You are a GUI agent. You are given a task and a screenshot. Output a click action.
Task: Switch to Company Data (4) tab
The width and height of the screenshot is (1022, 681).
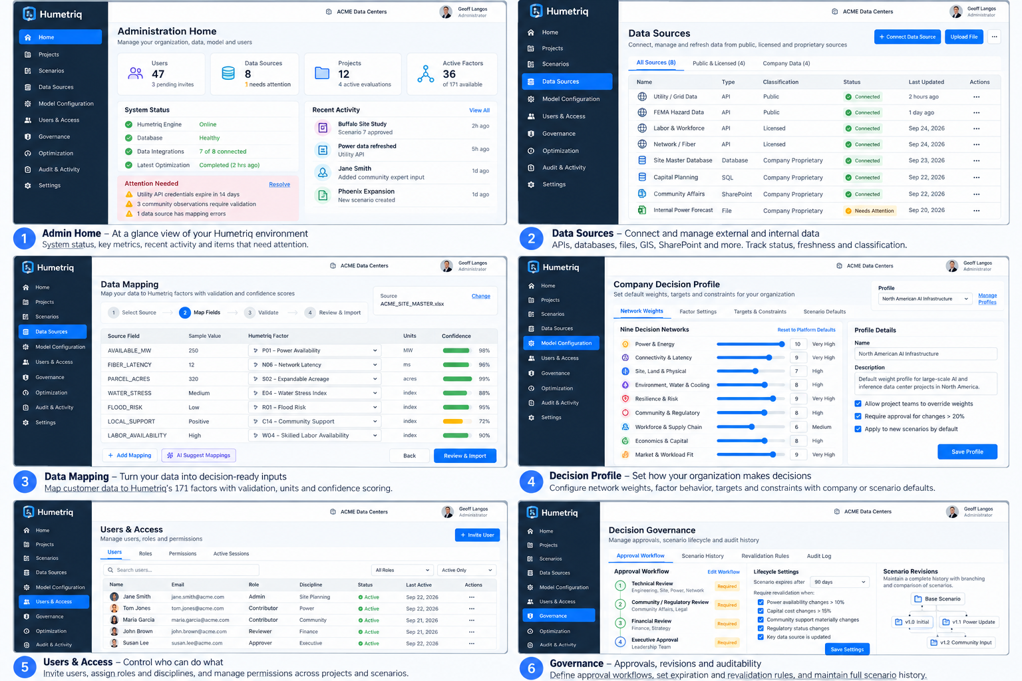coord(786,63)
